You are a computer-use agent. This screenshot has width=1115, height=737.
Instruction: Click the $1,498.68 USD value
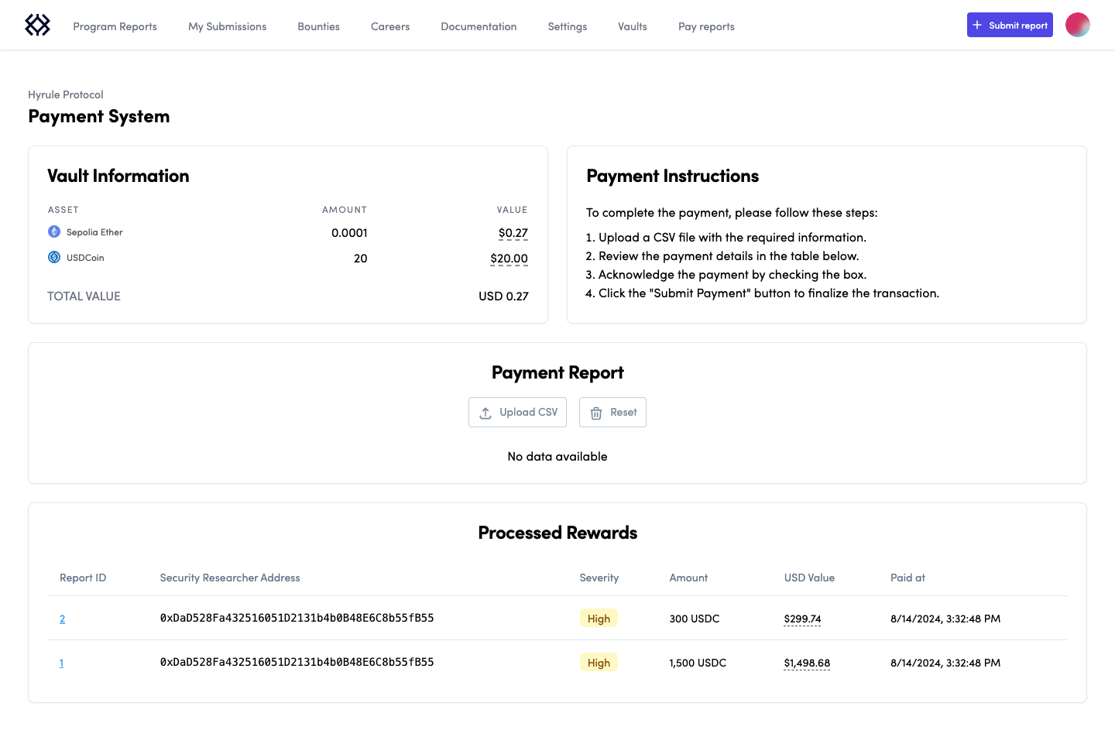pos(807,663)
